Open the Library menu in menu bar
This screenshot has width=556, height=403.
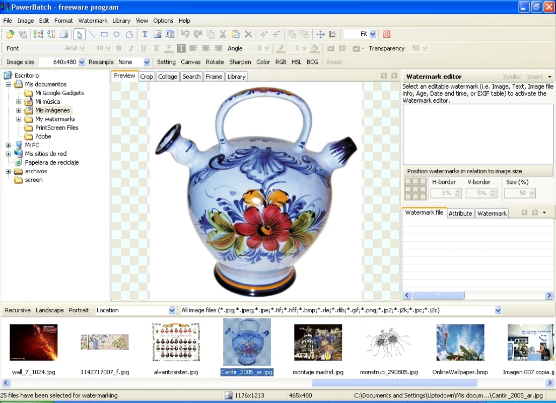(121, 21)
